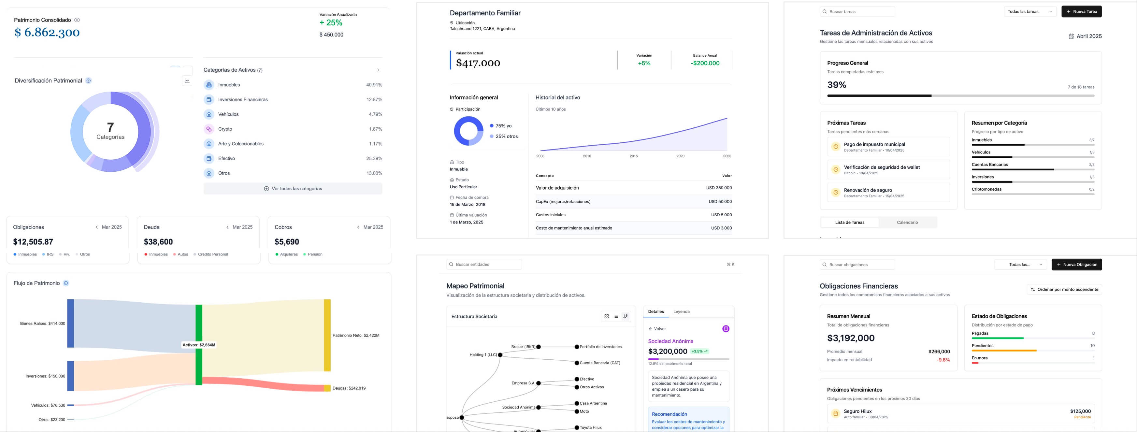Switch Estructura Societaria to grid view
The height and width of the screenshot is (432, 1137).
tap(607, 316)
